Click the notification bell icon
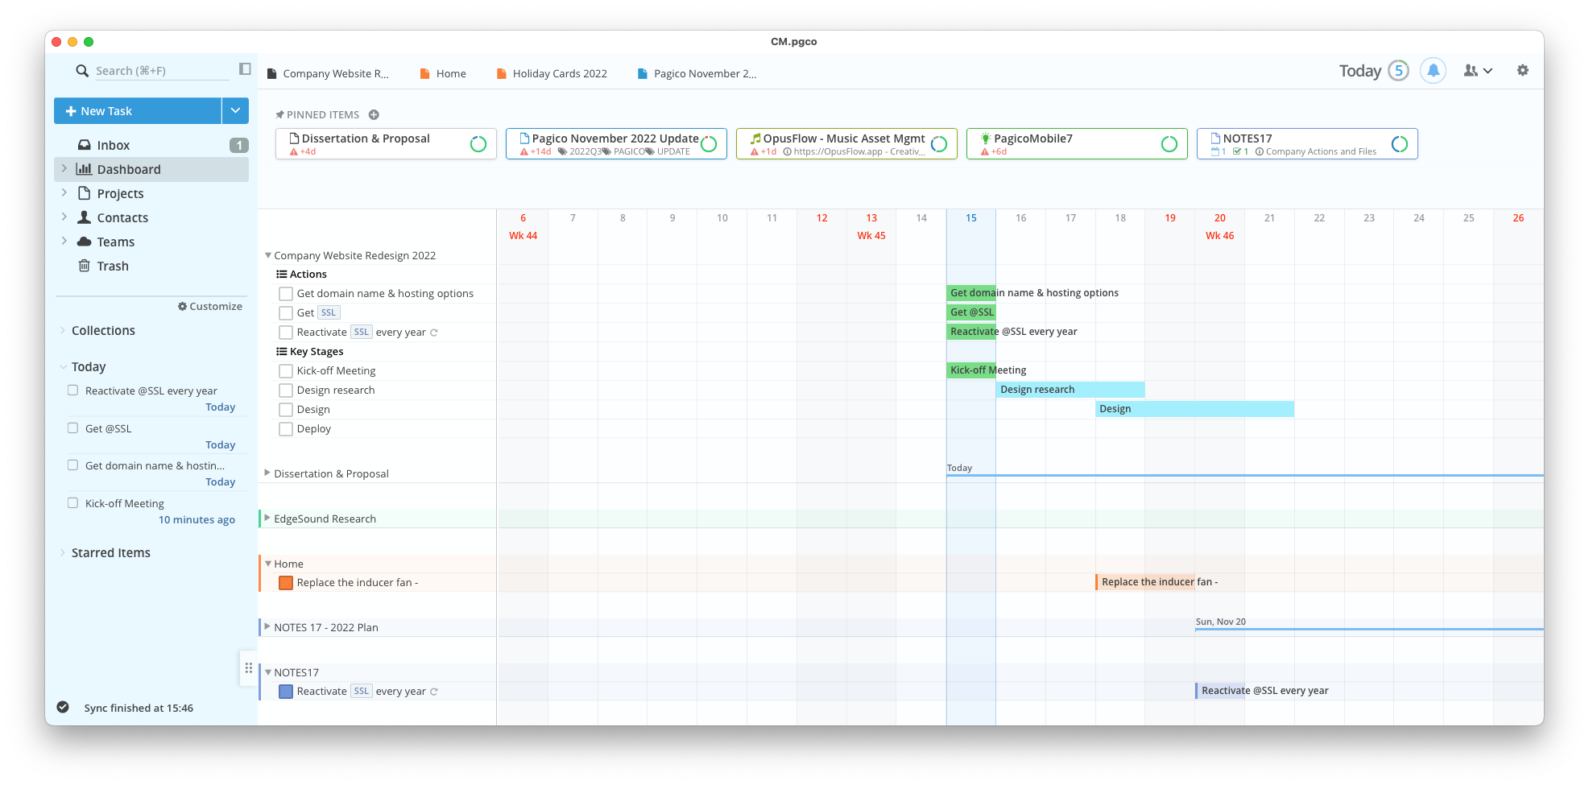Image resolution: width=1589 pixels, height=785 pixels. [1433, 71]
